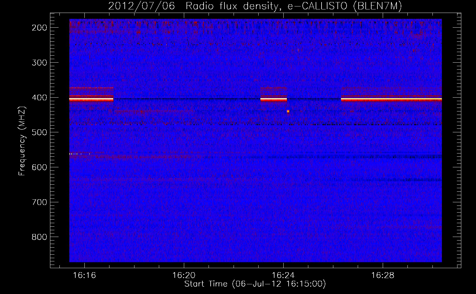Click the 200 frequency tick label
Viewport: 476px width, 294px height.
coord(39,28)
